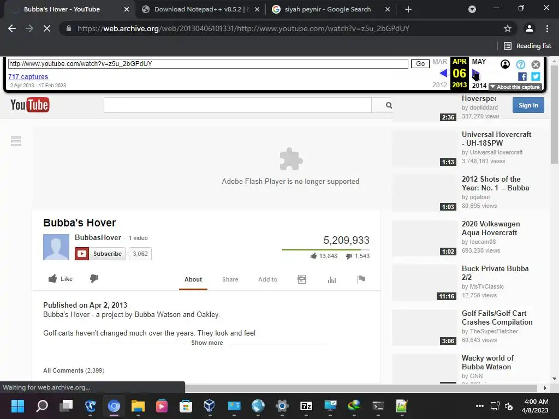
Task: Open Wacky world of Bubba Watson video
Action: point(487,362)
